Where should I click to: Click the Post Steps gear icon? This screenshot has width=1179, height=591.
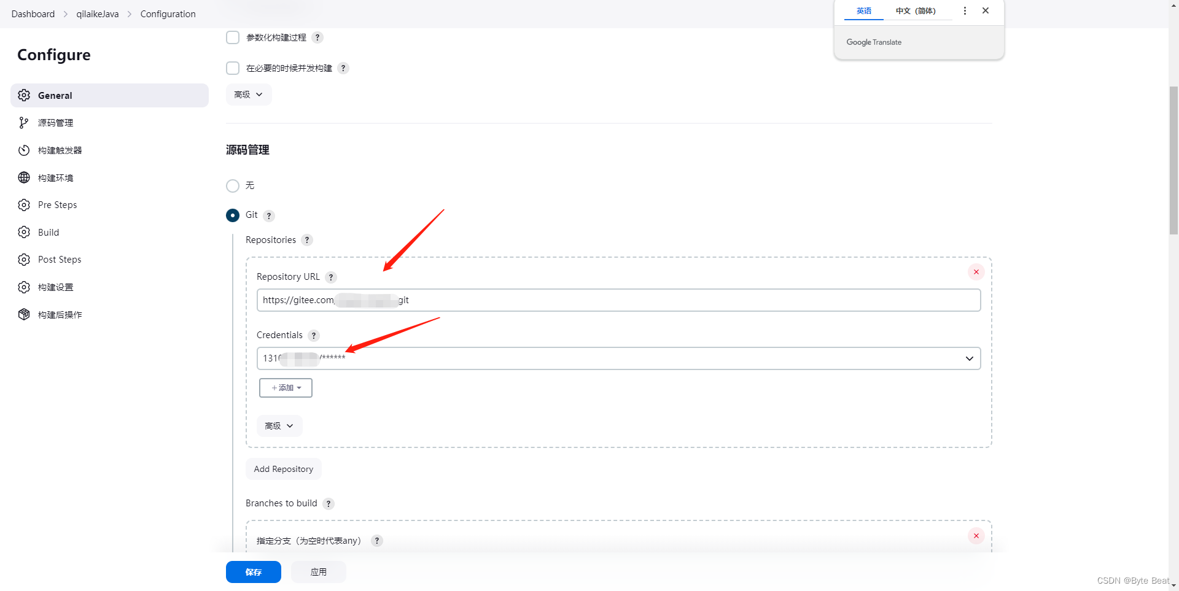(x=24, y=260)
